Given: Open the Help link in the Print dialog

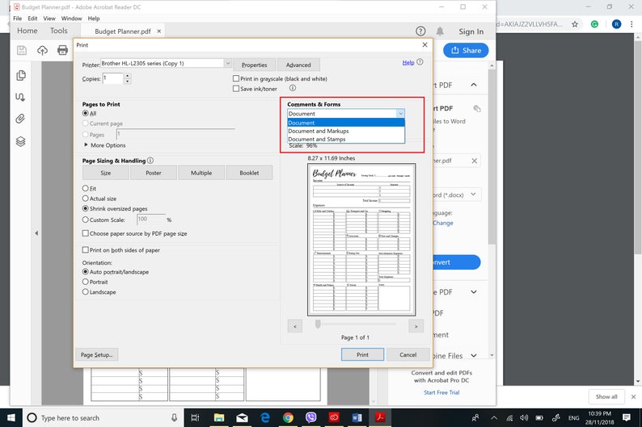Looking at the screenshot, I should pos(408,62).
